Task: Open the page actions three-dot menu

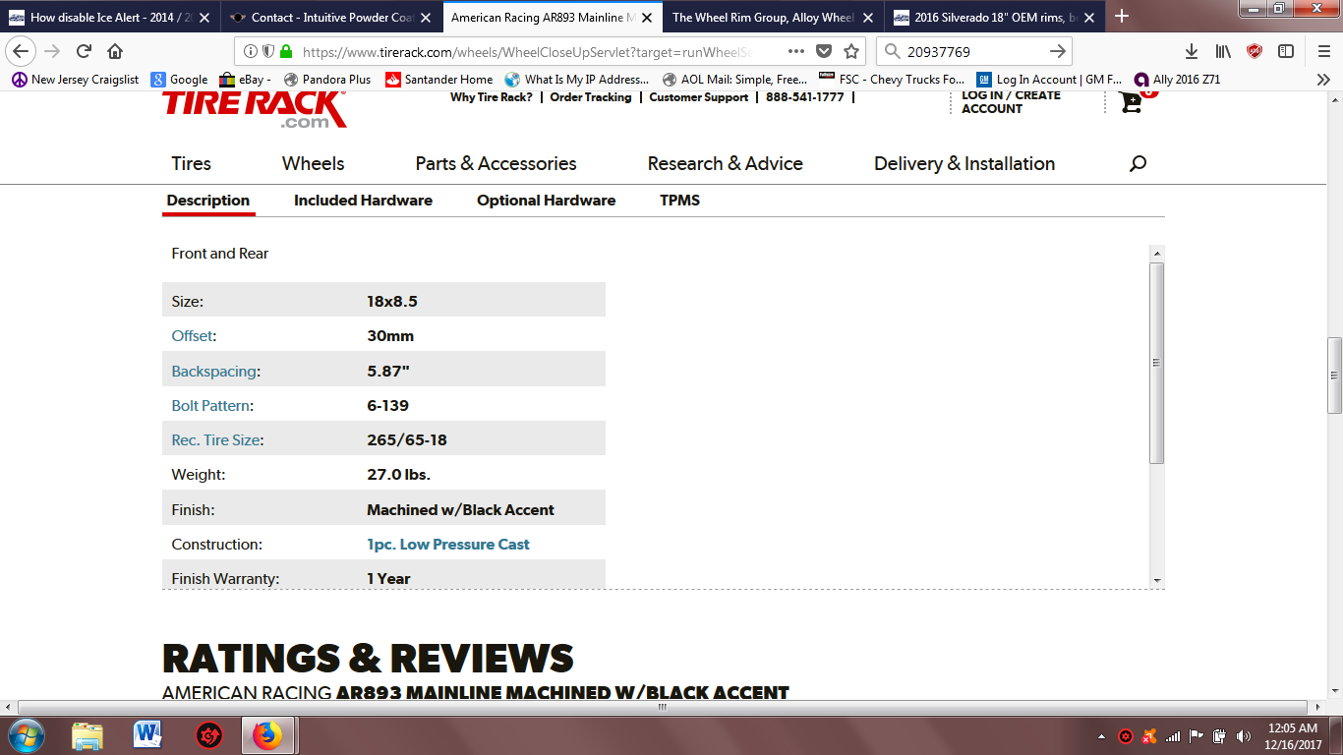Action: (x=796, y=51)
